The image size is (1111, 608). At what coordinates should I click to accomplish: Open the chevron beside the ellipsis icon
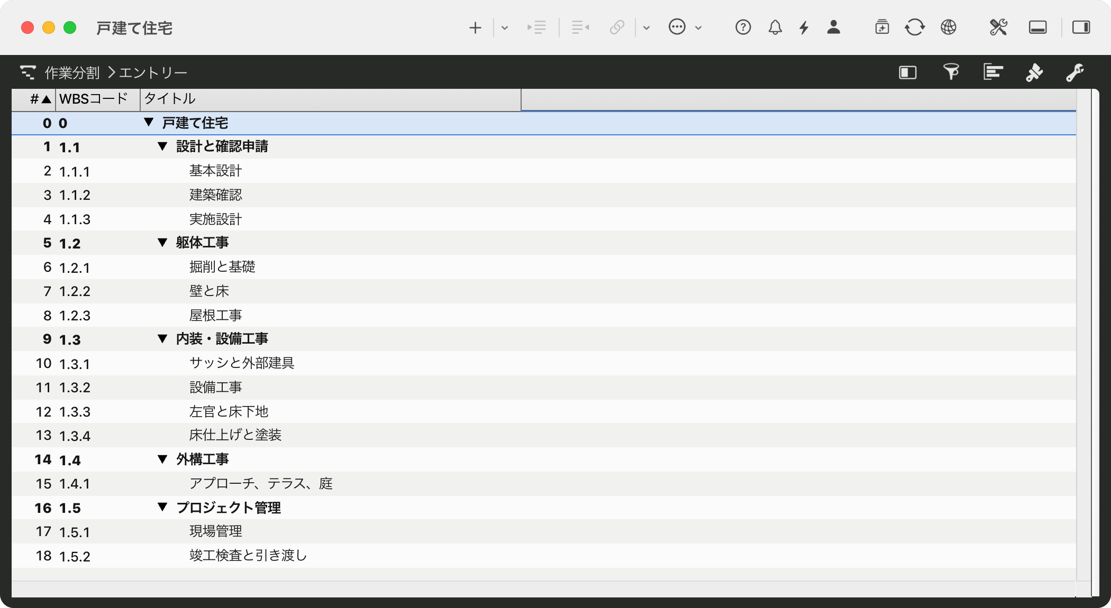698,28
